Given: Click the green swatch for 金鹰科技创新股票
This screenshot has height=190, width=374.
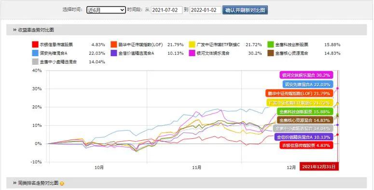Looking at the screenshot, I should pos(270,44).
